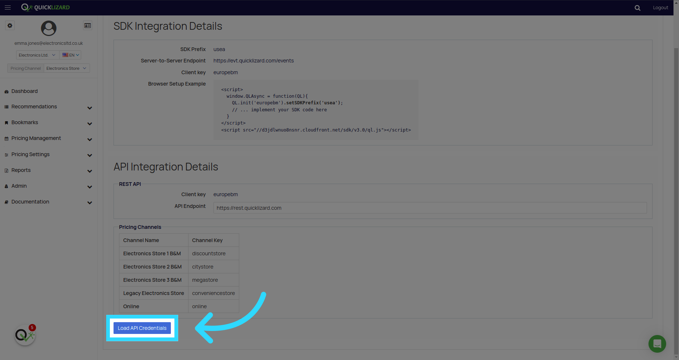
Task: Open the chat support bubble icon
Action: 657,344
